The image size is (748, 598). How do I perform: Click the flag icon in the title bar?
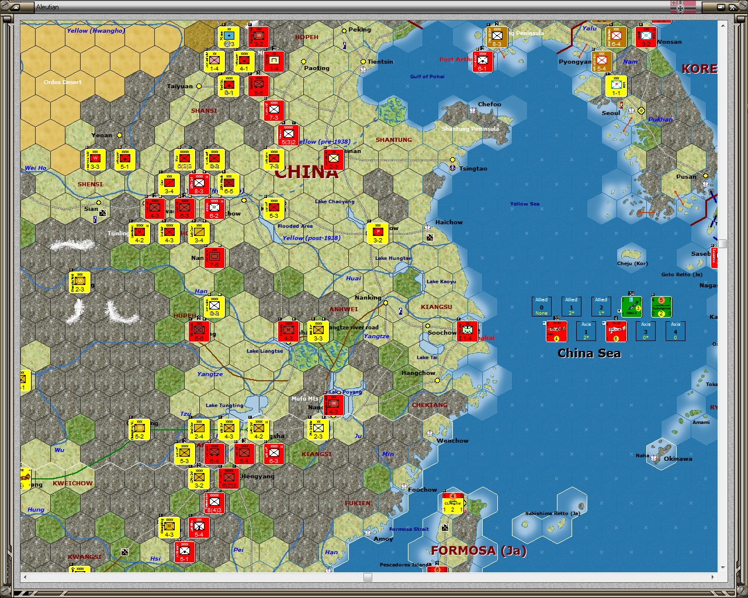(683, 6)
